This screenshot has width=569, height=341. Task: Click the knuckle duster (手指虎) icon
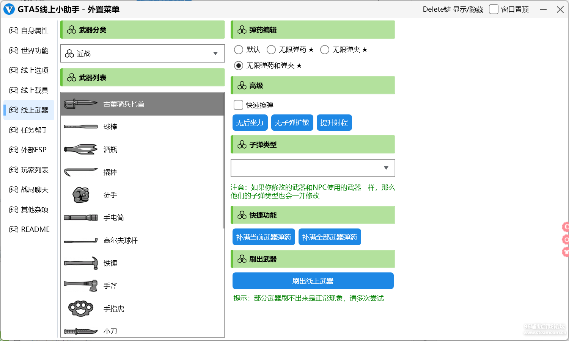pos(81,309)
